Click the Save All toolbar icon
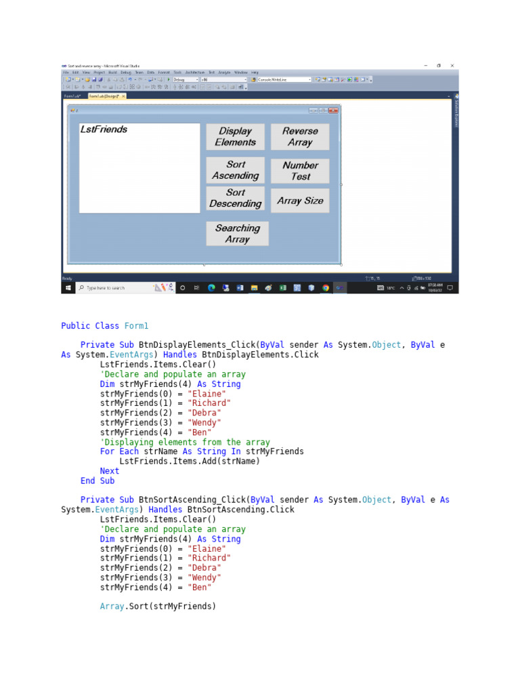Image resolution: width=520 pixels, height=694 pixels. (100, 80)
